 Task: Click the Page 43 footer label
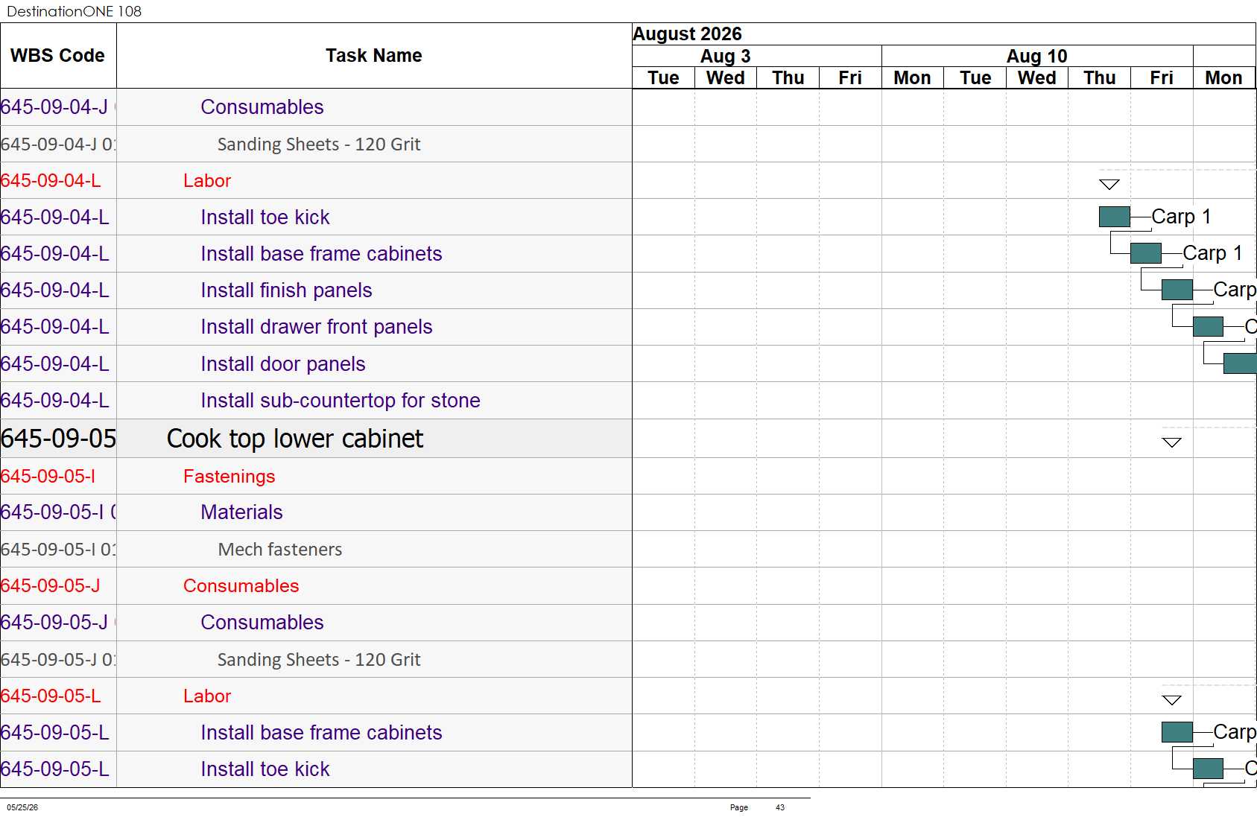click(757, 807)
